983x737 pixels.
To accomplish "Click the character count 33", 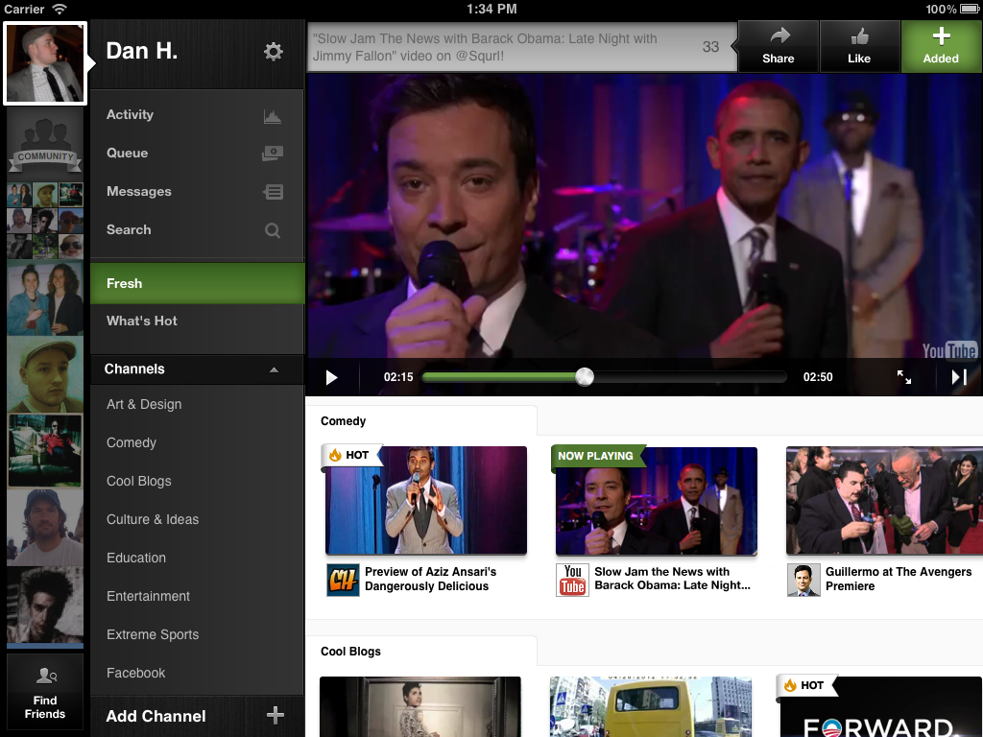I will point(710,47).
